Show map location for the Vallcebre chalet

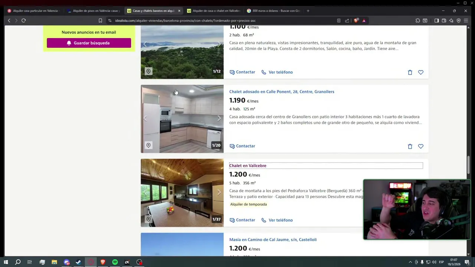[148, 219]
